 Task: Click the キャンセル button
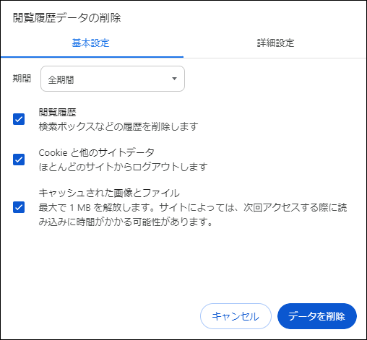click(236, 316)
